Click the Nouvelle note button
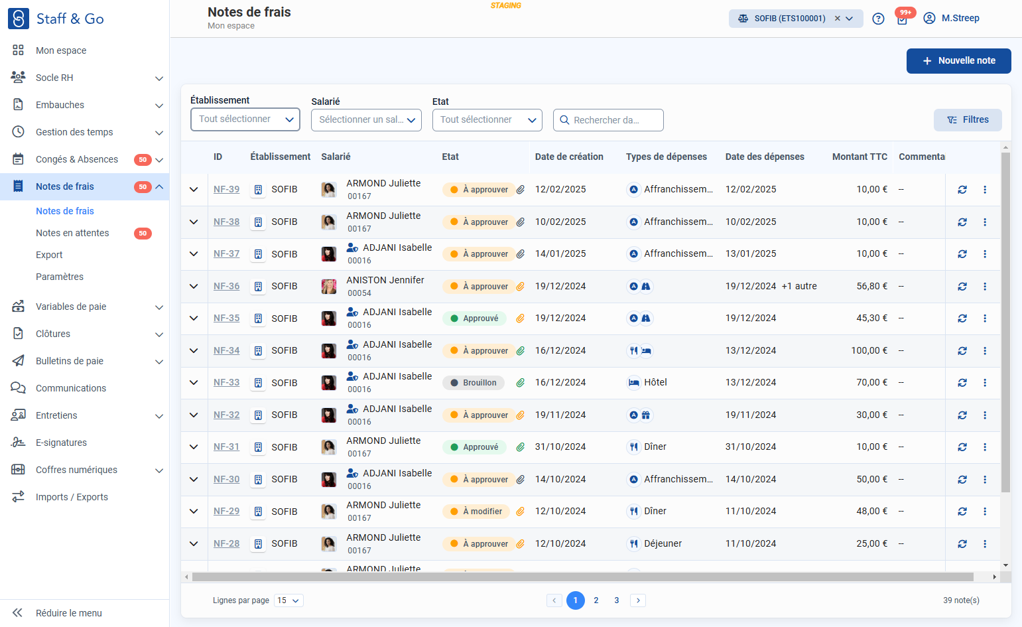 [x=959, y=61]
